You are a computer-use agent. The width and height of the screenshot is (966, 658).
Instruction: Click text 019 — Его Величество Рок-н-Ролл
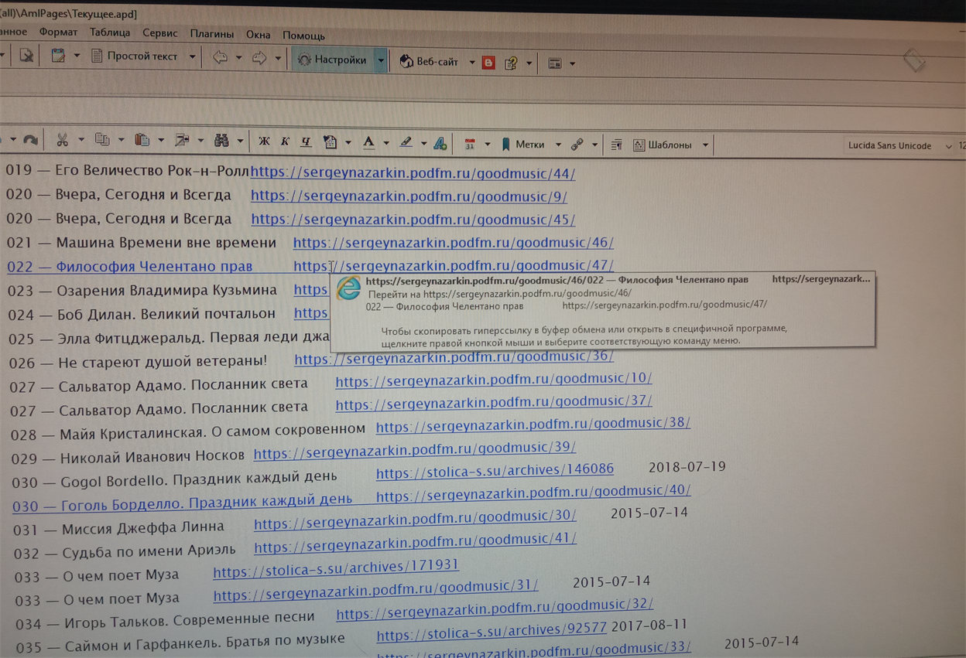click(128, 170)
